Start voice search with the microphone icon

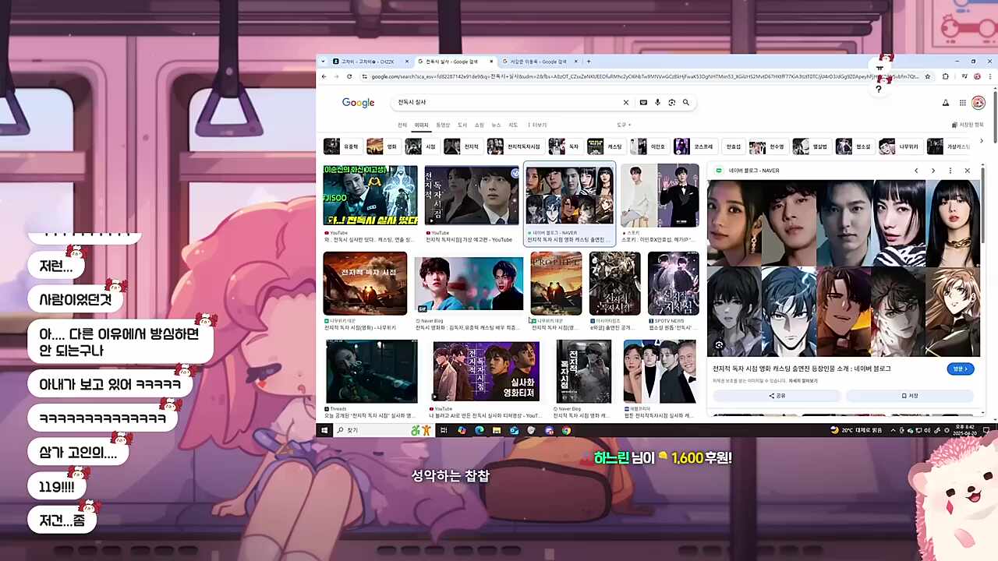[x=657, y=102]
